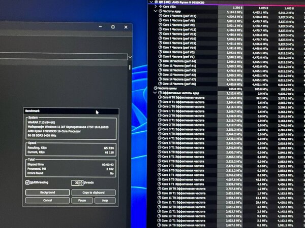Click the Processed MB value 2 652
305x228 pixels.
(x=110, y=169)
